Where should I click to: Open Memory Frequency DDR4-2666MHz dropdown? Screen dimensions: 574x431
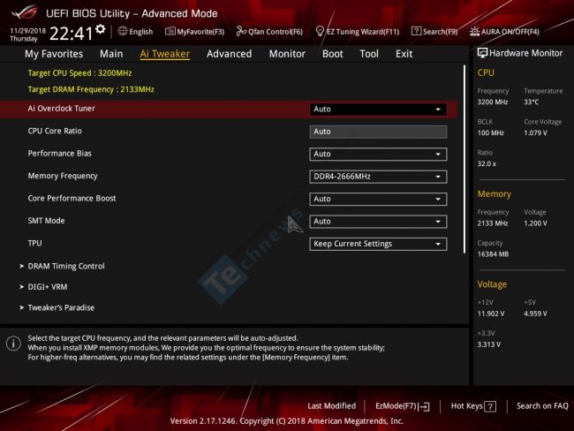click(378, 177)
